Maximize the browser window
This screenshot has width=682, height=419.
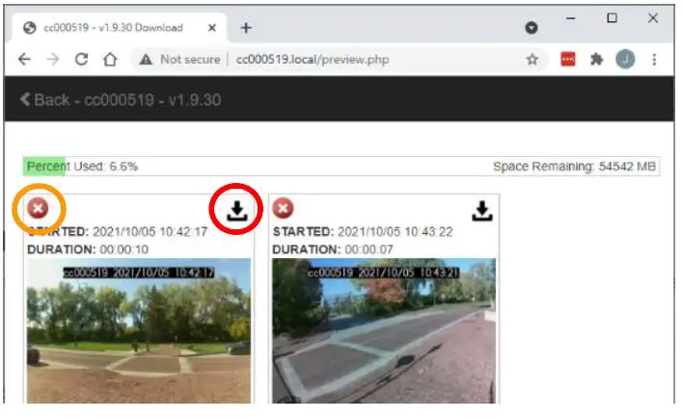(612, 17)
